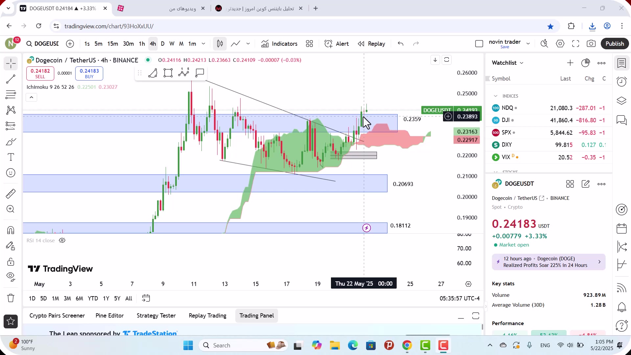Select the crosshair cursor tool
The width and height of the screenshot is (631, 355).
11,63
